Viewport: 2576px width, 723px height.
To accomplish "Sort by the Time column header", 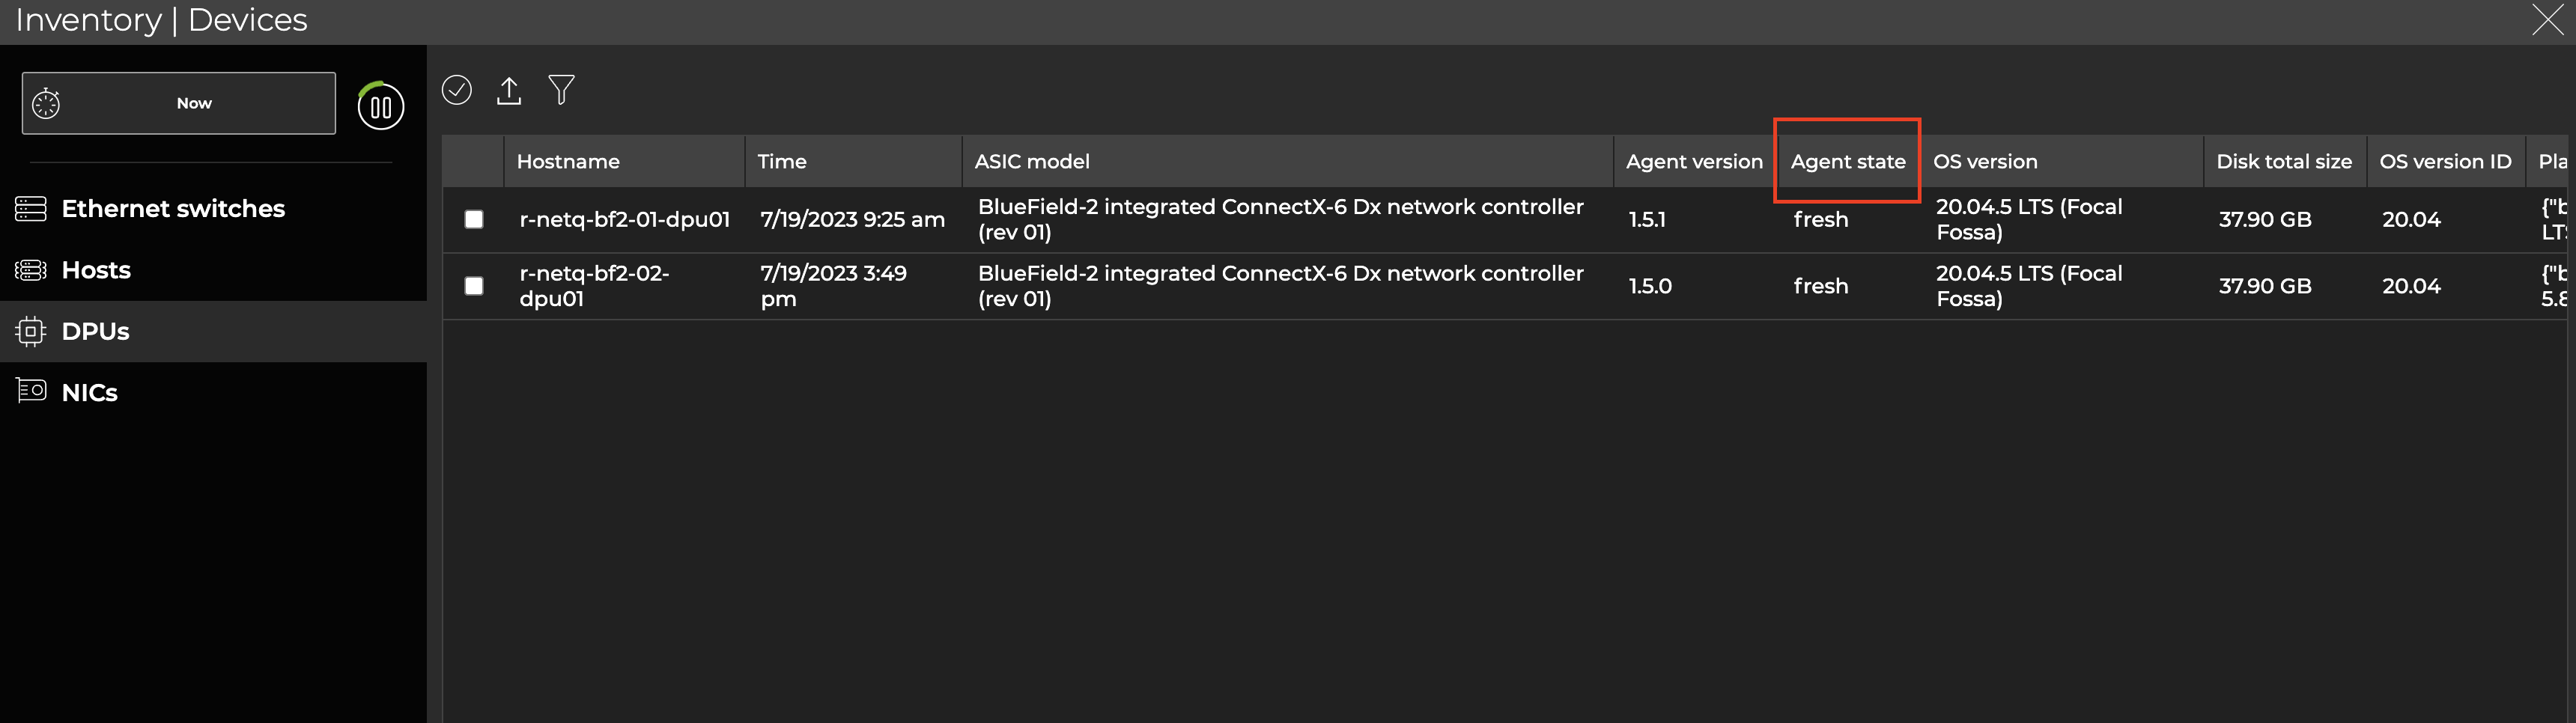I will 782,161.
